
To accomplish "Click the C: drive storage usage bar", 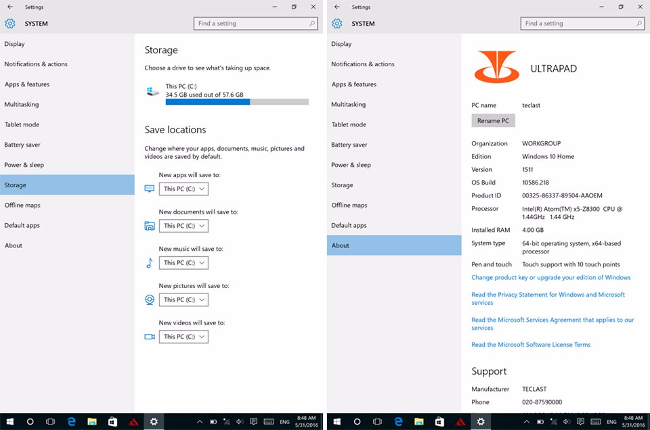I will pyautogui.click(x=237, y=102).
